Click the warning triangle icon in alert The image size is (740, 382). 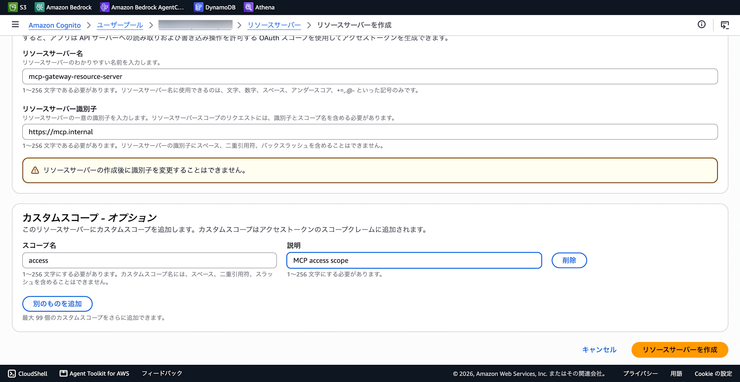35,170
